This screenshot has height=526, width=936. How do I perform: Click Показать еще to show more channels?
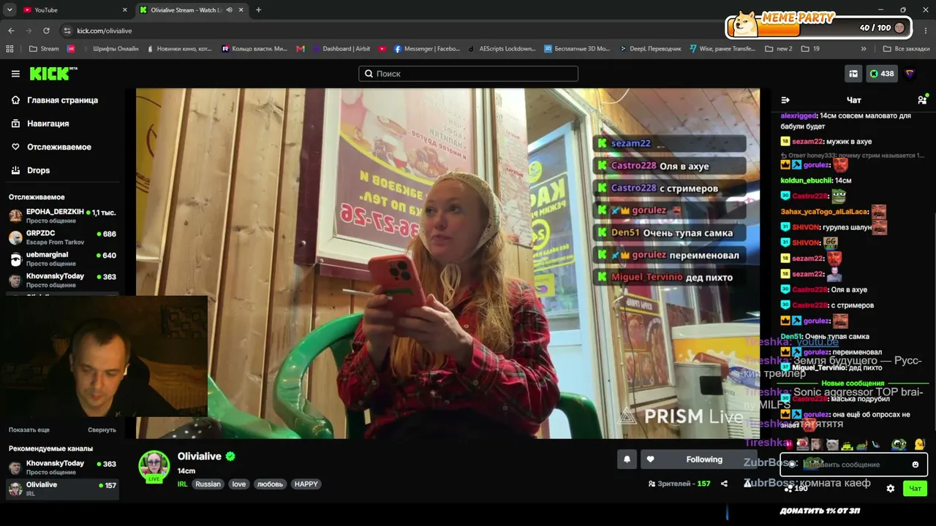point(29,430)
